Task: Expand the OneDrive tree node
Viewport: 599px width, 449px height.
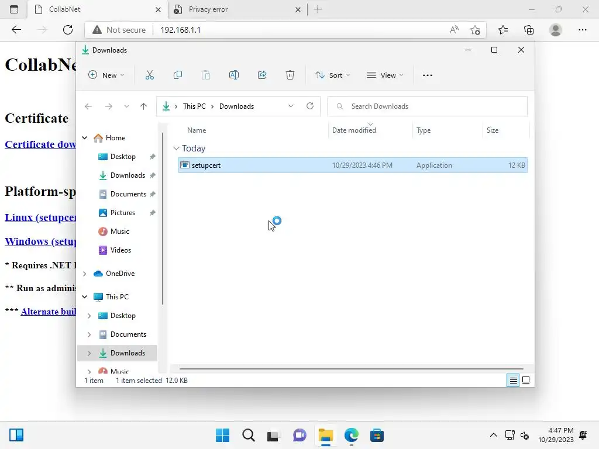Action: point(85,274)
